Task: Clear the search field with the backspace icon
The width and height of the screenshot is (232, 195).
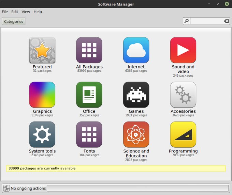Action: [x=226, y=21]
